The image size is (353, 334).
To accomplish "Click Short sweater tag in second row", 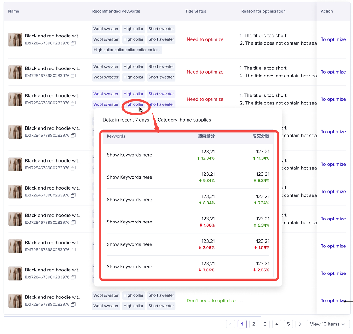I will [x=161, y=67].
